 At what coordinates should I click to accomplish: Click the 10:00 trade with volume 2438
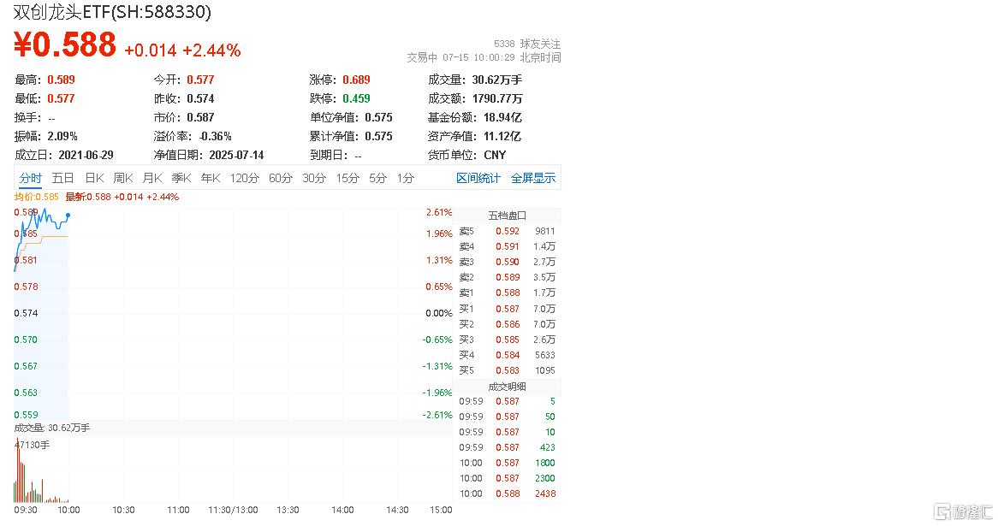coord(508,493)
